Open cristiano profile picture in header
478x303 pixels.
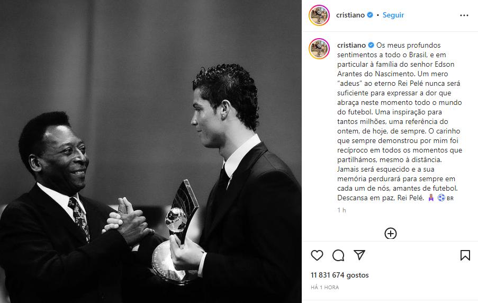click(x=319, y=15)
